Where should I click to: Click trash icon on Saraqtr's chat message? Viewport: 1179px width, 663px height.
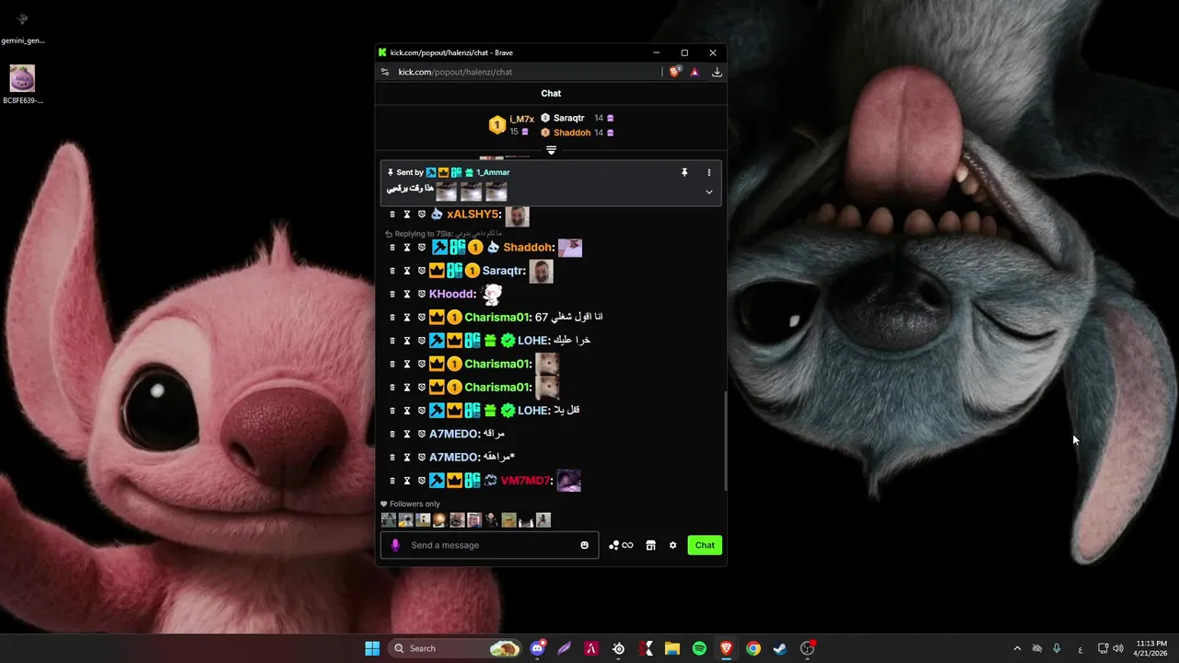(392, 271)
